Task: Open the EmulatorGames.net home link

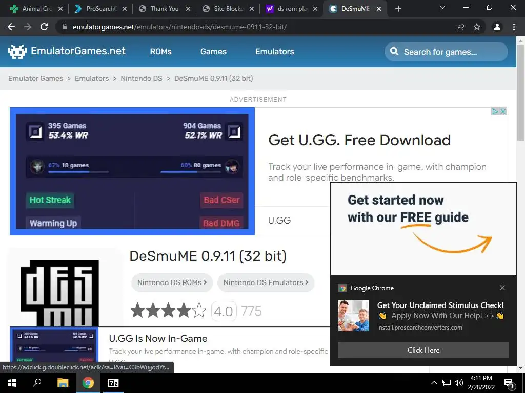Action: tap(78, 51)
